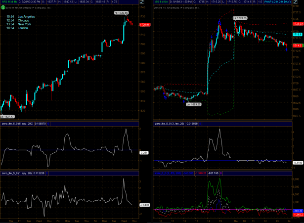Click the green info icon on the SPX chart
Screen dimensions: 304x223
click(3, 8)
